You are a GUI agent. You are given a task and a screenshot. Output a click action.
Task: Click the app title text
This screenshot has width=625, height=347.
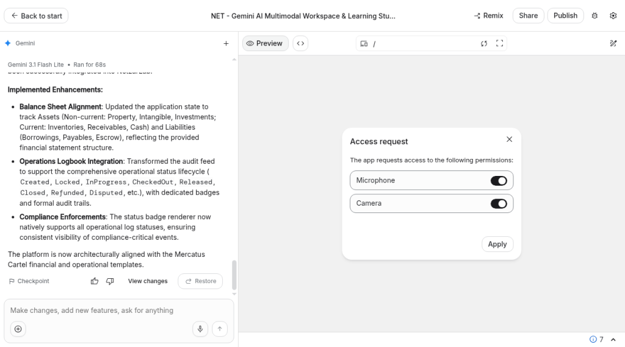(303, 16)
